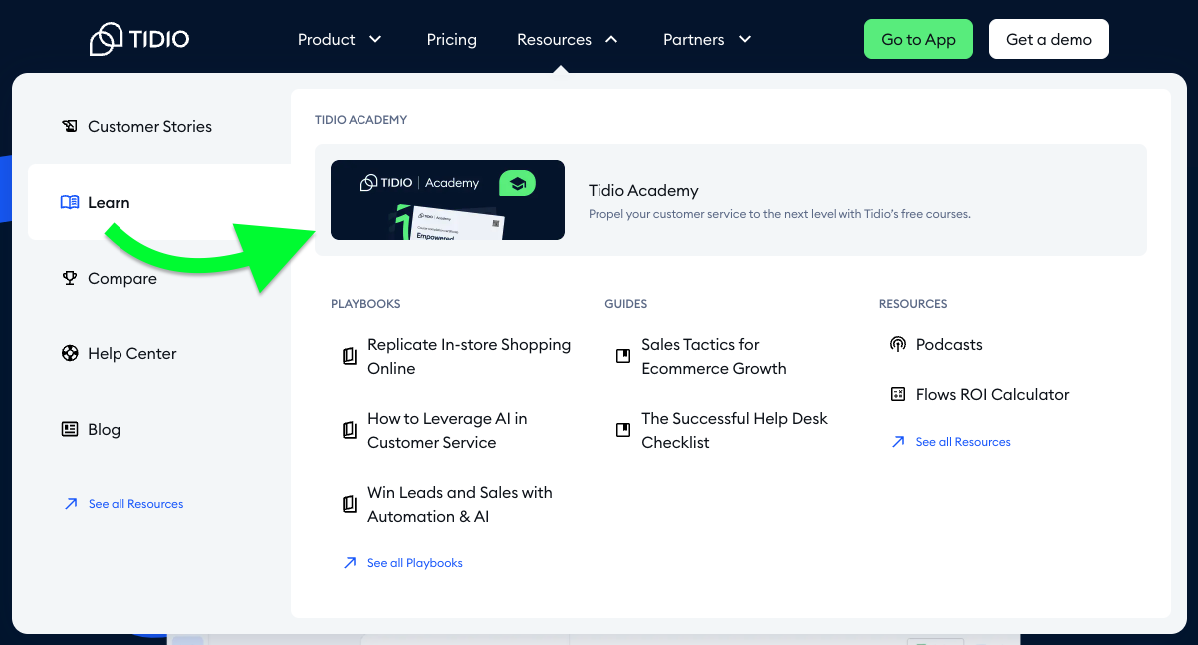Click the TIDIO ACADEMY section heading
Image resolution: width=1198 pixels, height=645 pixels.
[361, 120]
